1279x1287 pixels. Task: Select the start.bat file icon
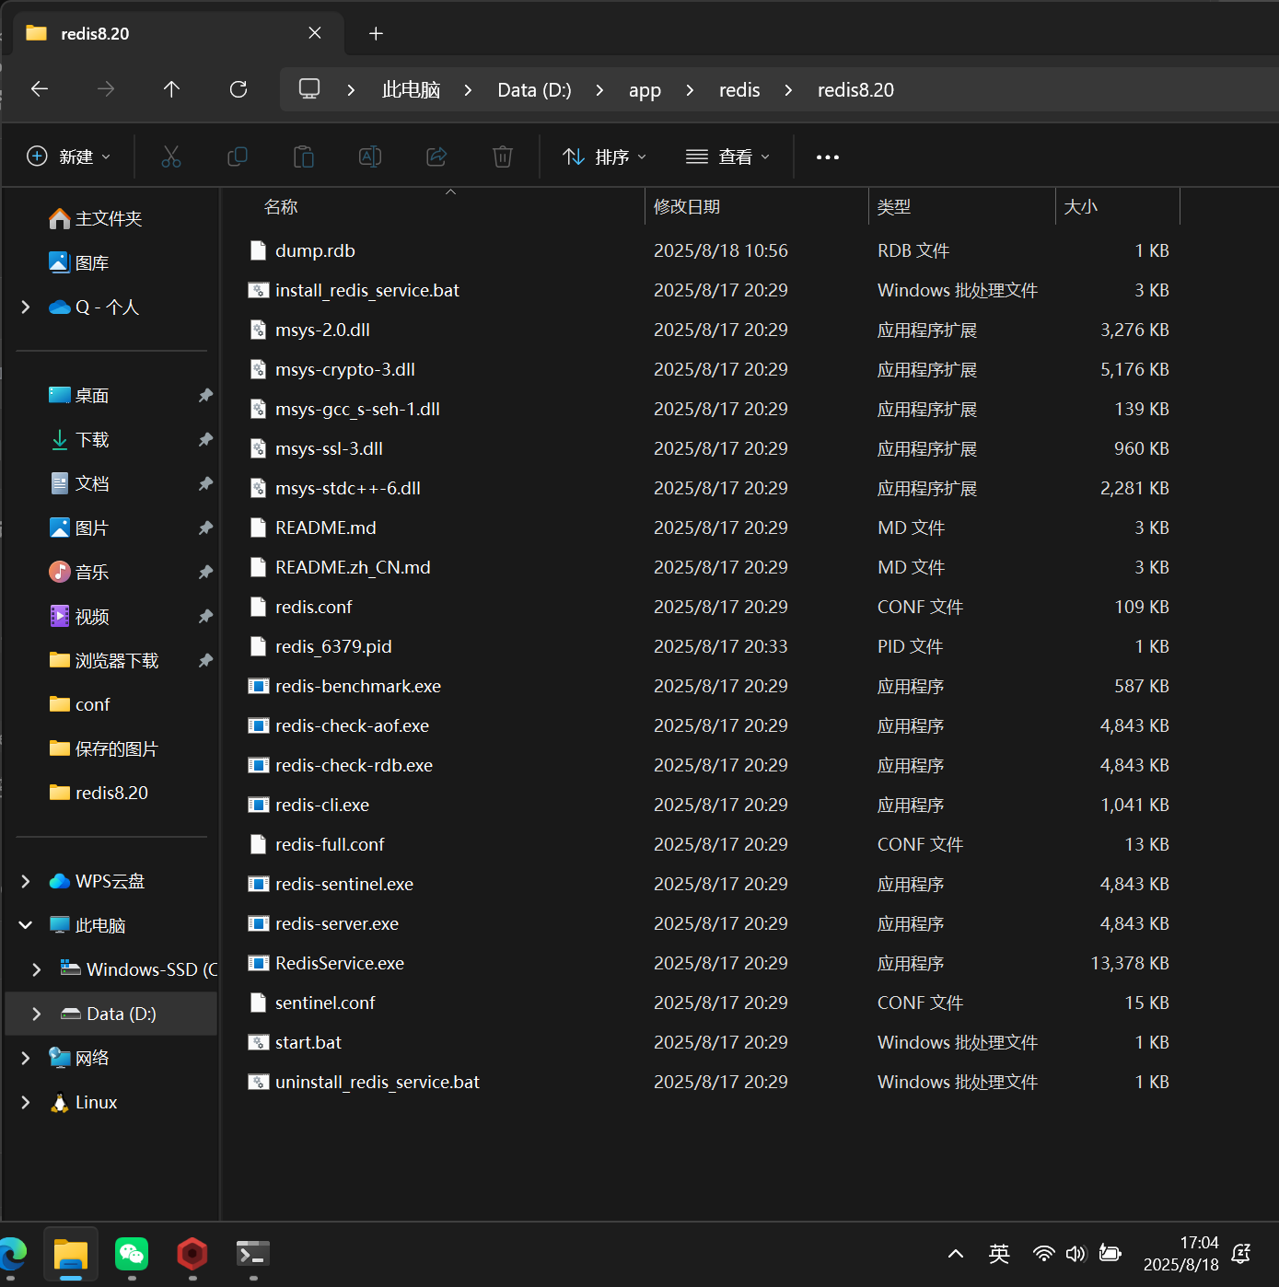[x=259, y=1042]
